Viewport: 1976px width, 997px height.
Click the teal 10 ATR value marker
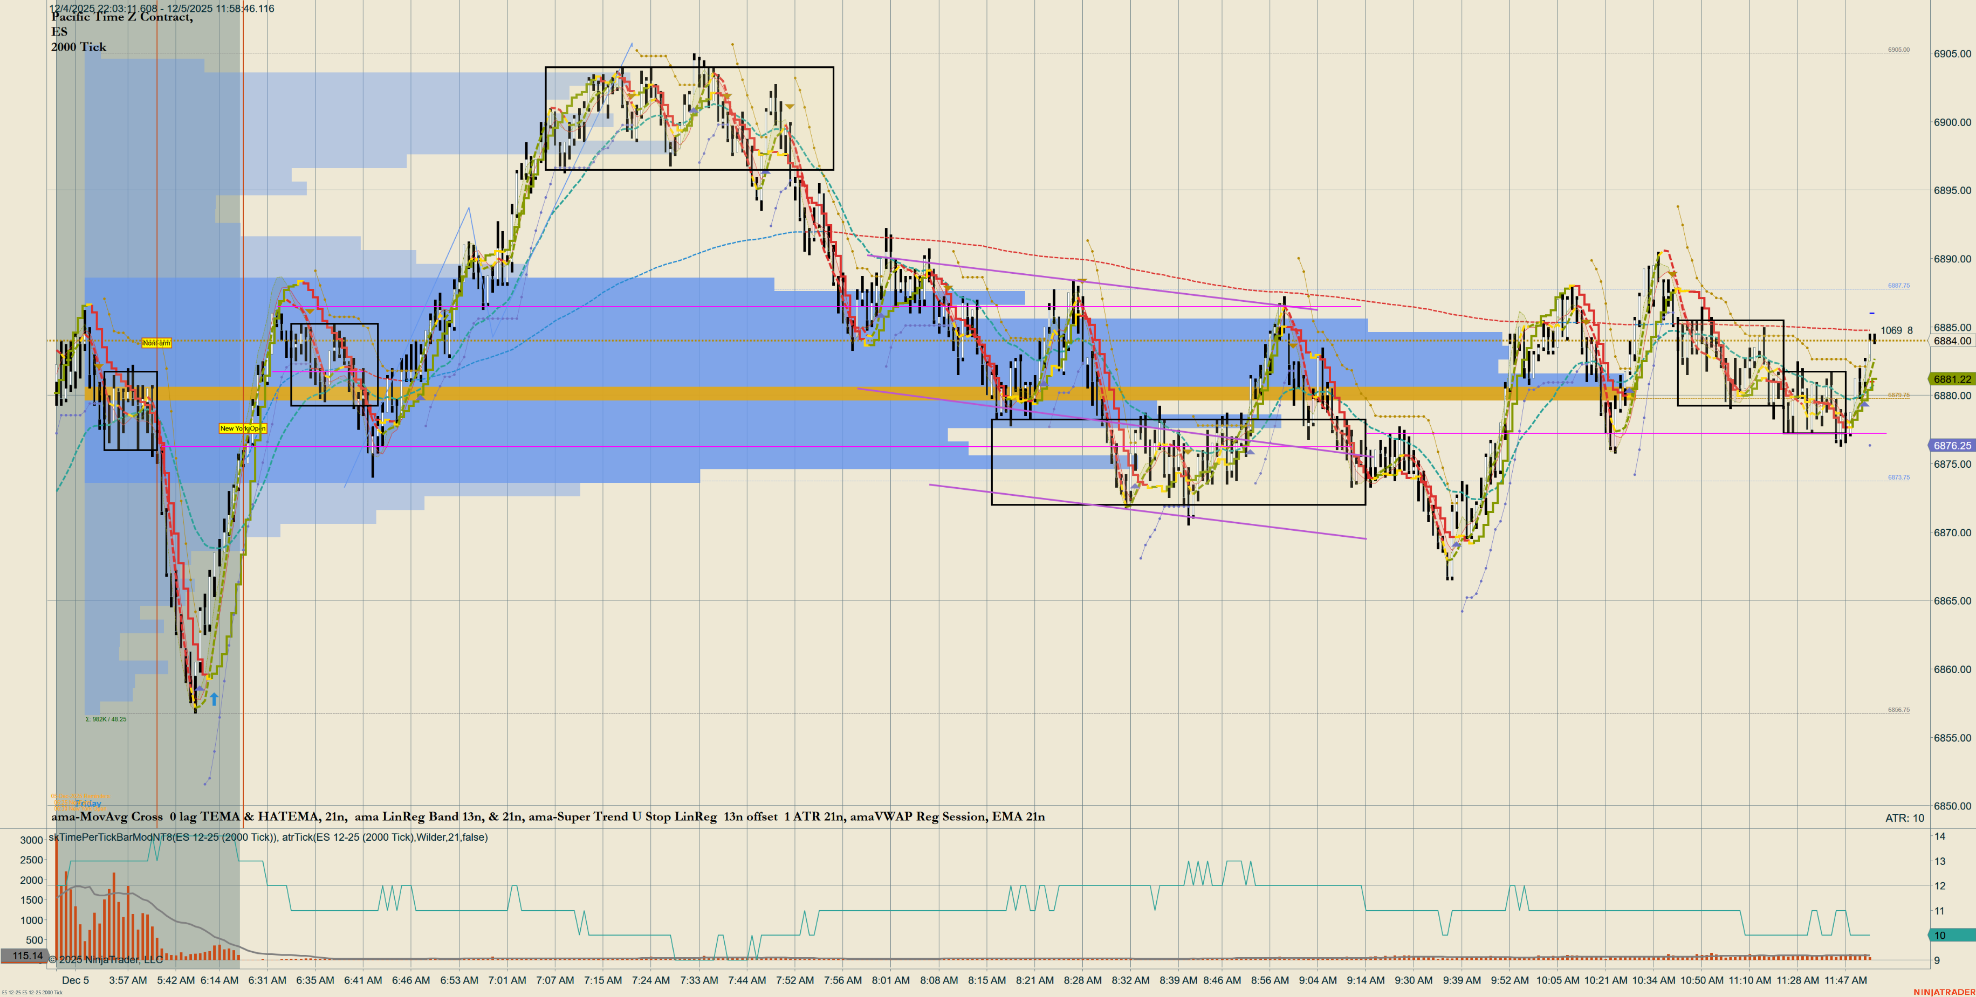pyautogui.click(x=1951, y=935)
